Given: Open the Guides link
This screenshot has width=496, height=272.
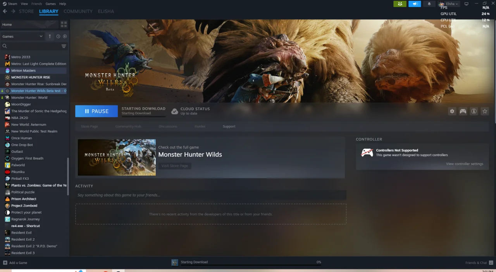Looking at the screenshot, I should [x=200, y=126].
